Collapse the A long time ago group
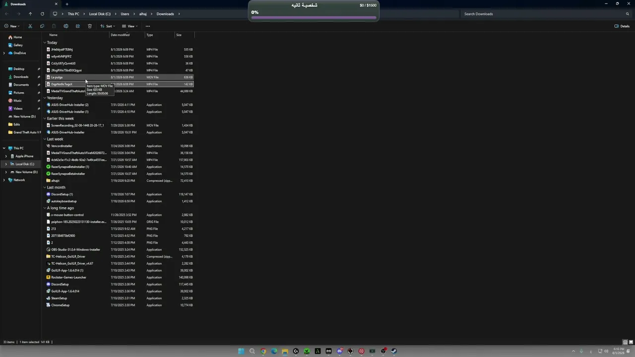This screenshot has height=357, width=635. click(x=45, y=208)
